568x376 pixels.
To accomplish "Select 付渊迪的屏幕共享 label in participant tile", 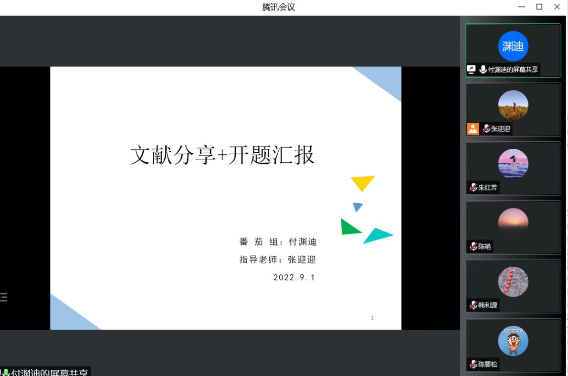I will (x=513, y=70).
